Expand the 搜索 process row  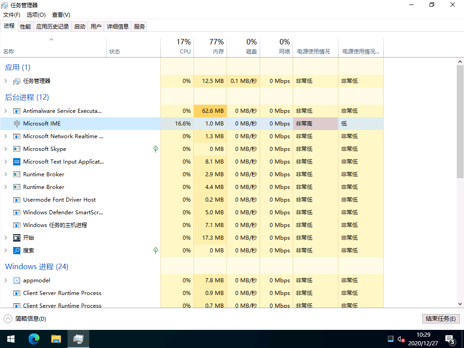[5, 251]
